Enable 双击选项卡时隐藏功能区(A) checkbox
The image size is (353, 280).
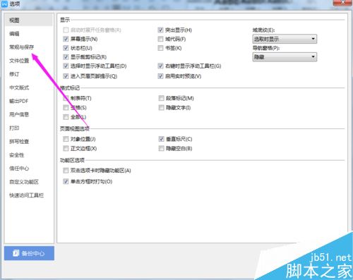[66, 171]
